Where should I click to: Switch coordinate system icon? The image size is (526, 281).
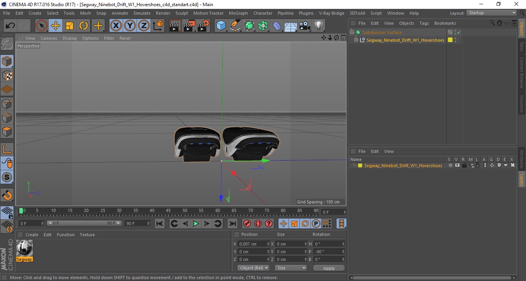(x=158, y=26)
